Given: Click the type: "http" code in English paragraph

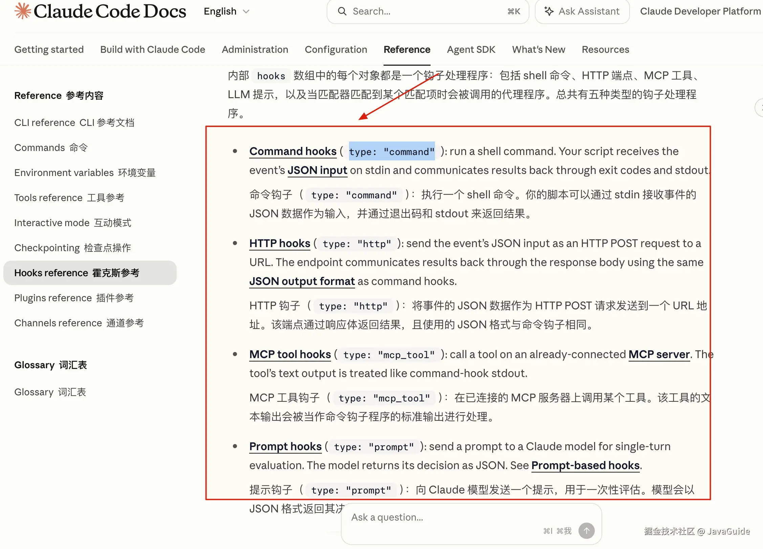Looking at the screenshot, I should point(357,244).
